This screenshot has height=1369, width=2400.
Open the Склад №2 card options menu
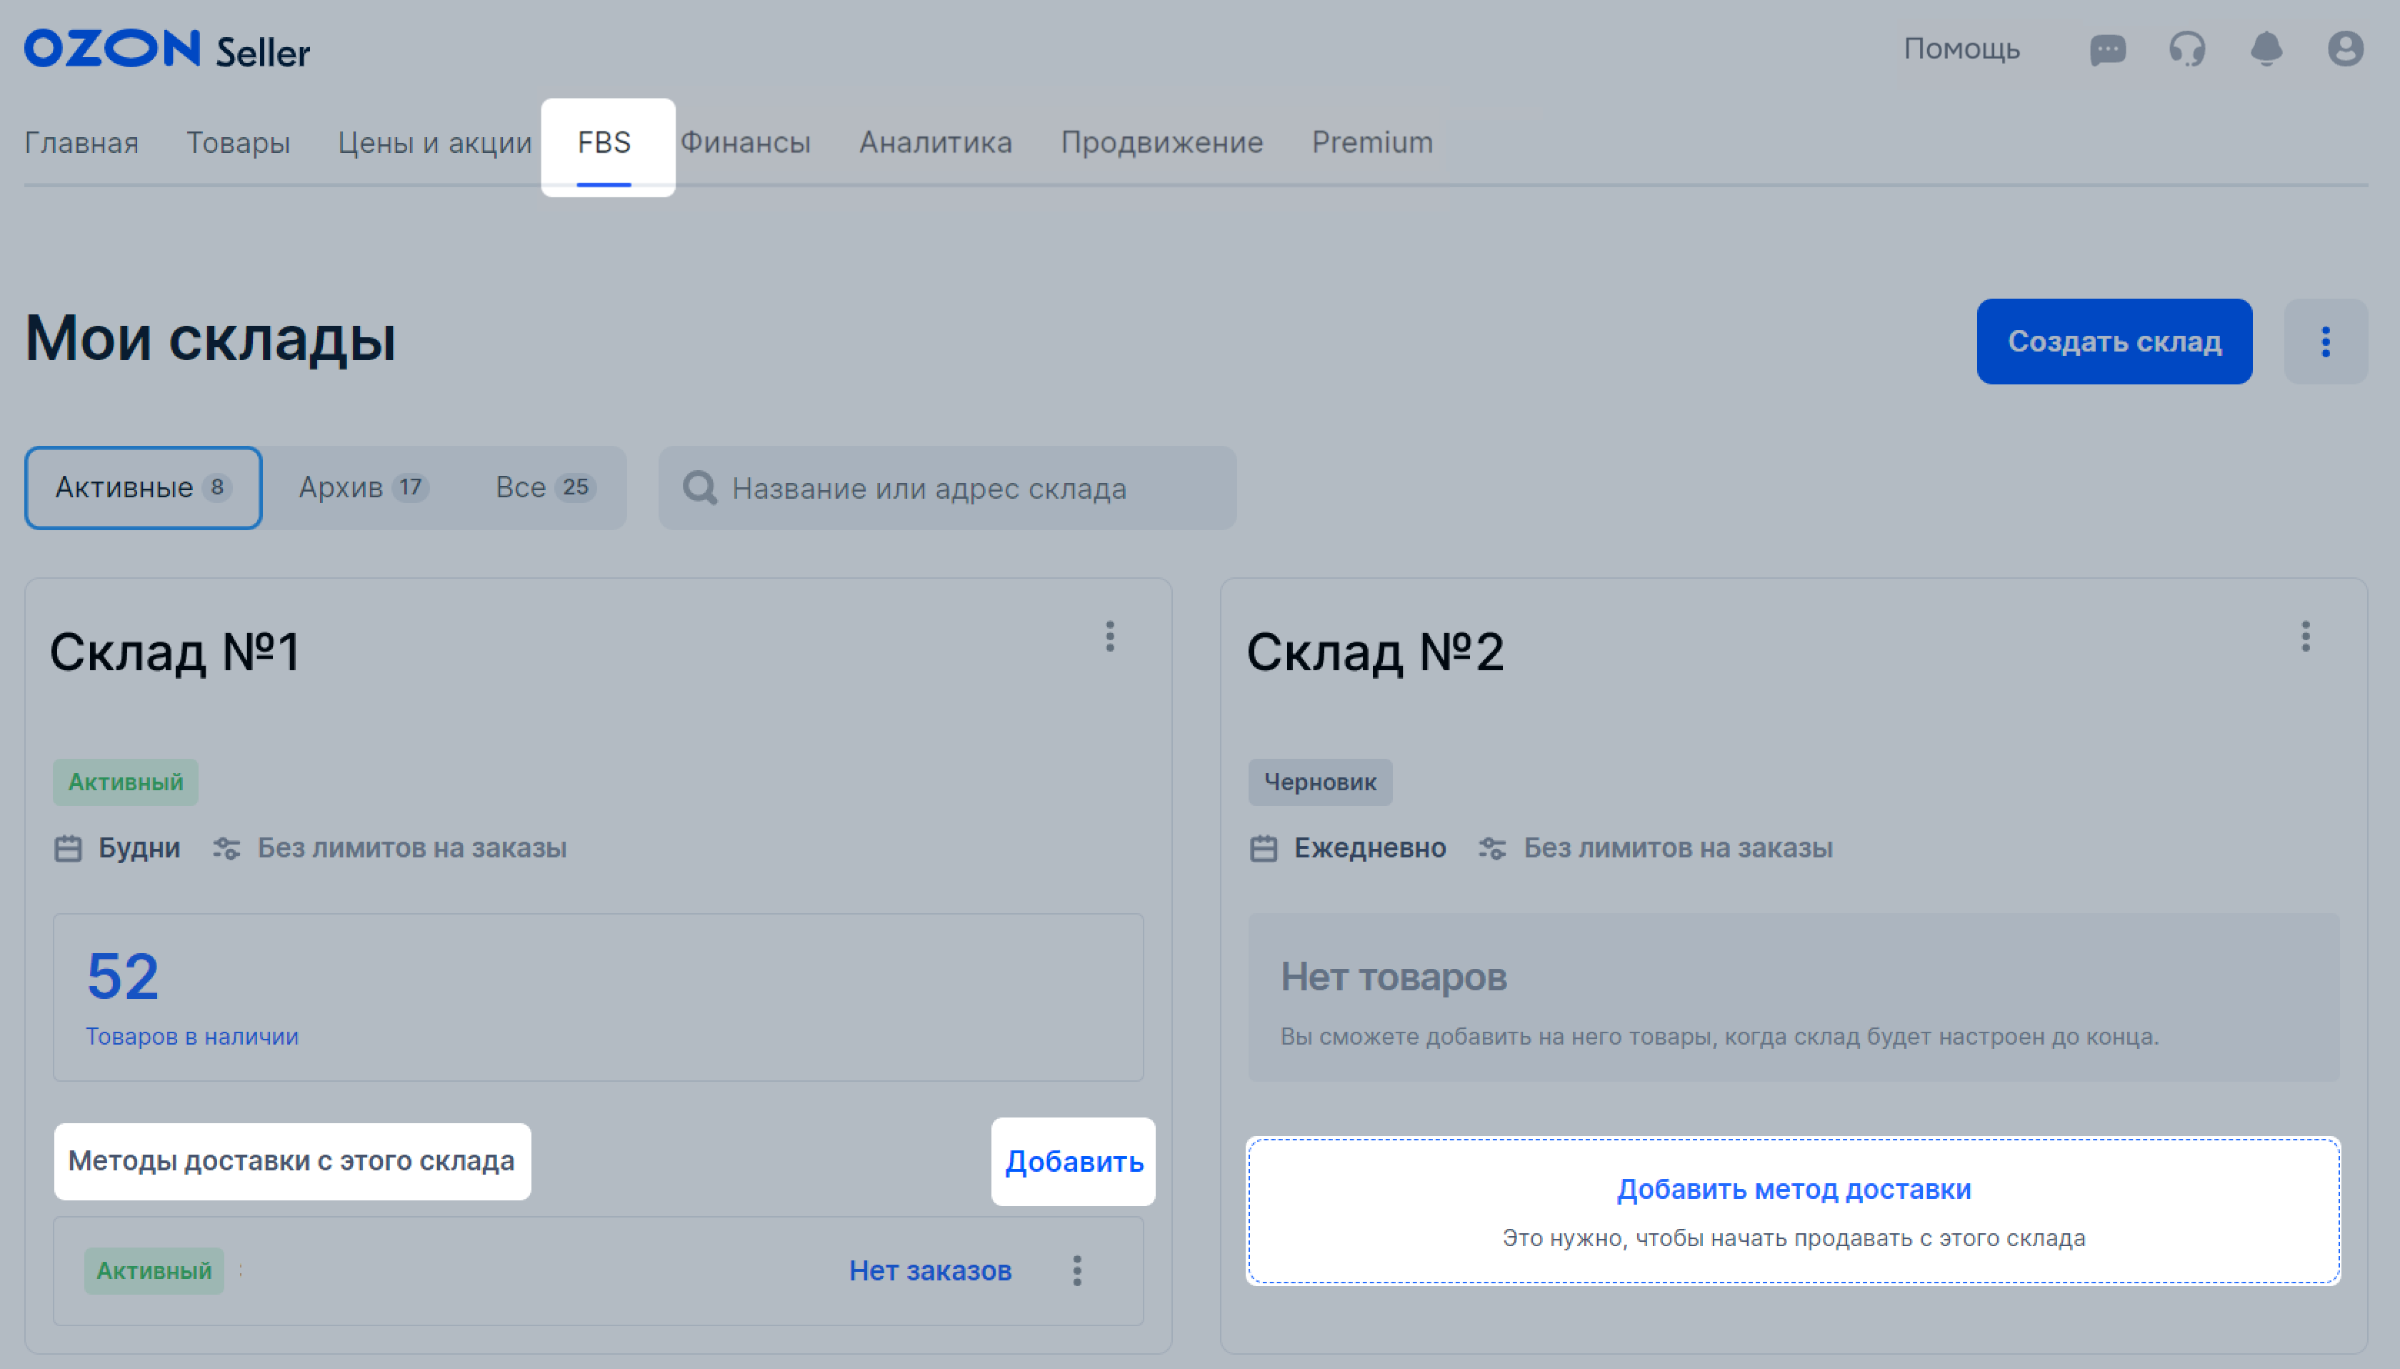point(2305,637)
